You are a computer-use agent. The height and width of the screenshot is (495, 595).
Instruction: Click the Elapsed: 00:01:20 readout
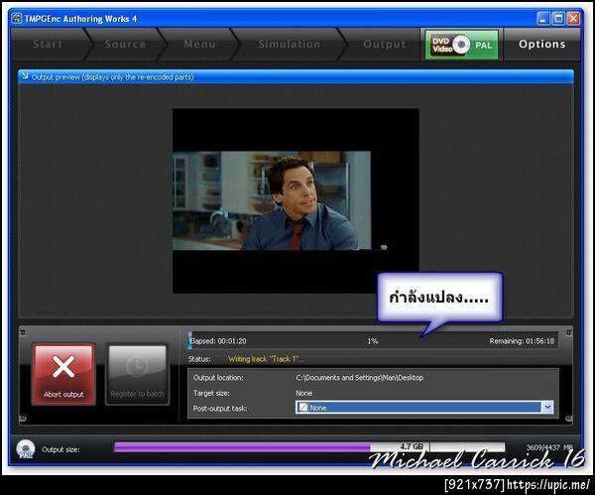point(218,341)
